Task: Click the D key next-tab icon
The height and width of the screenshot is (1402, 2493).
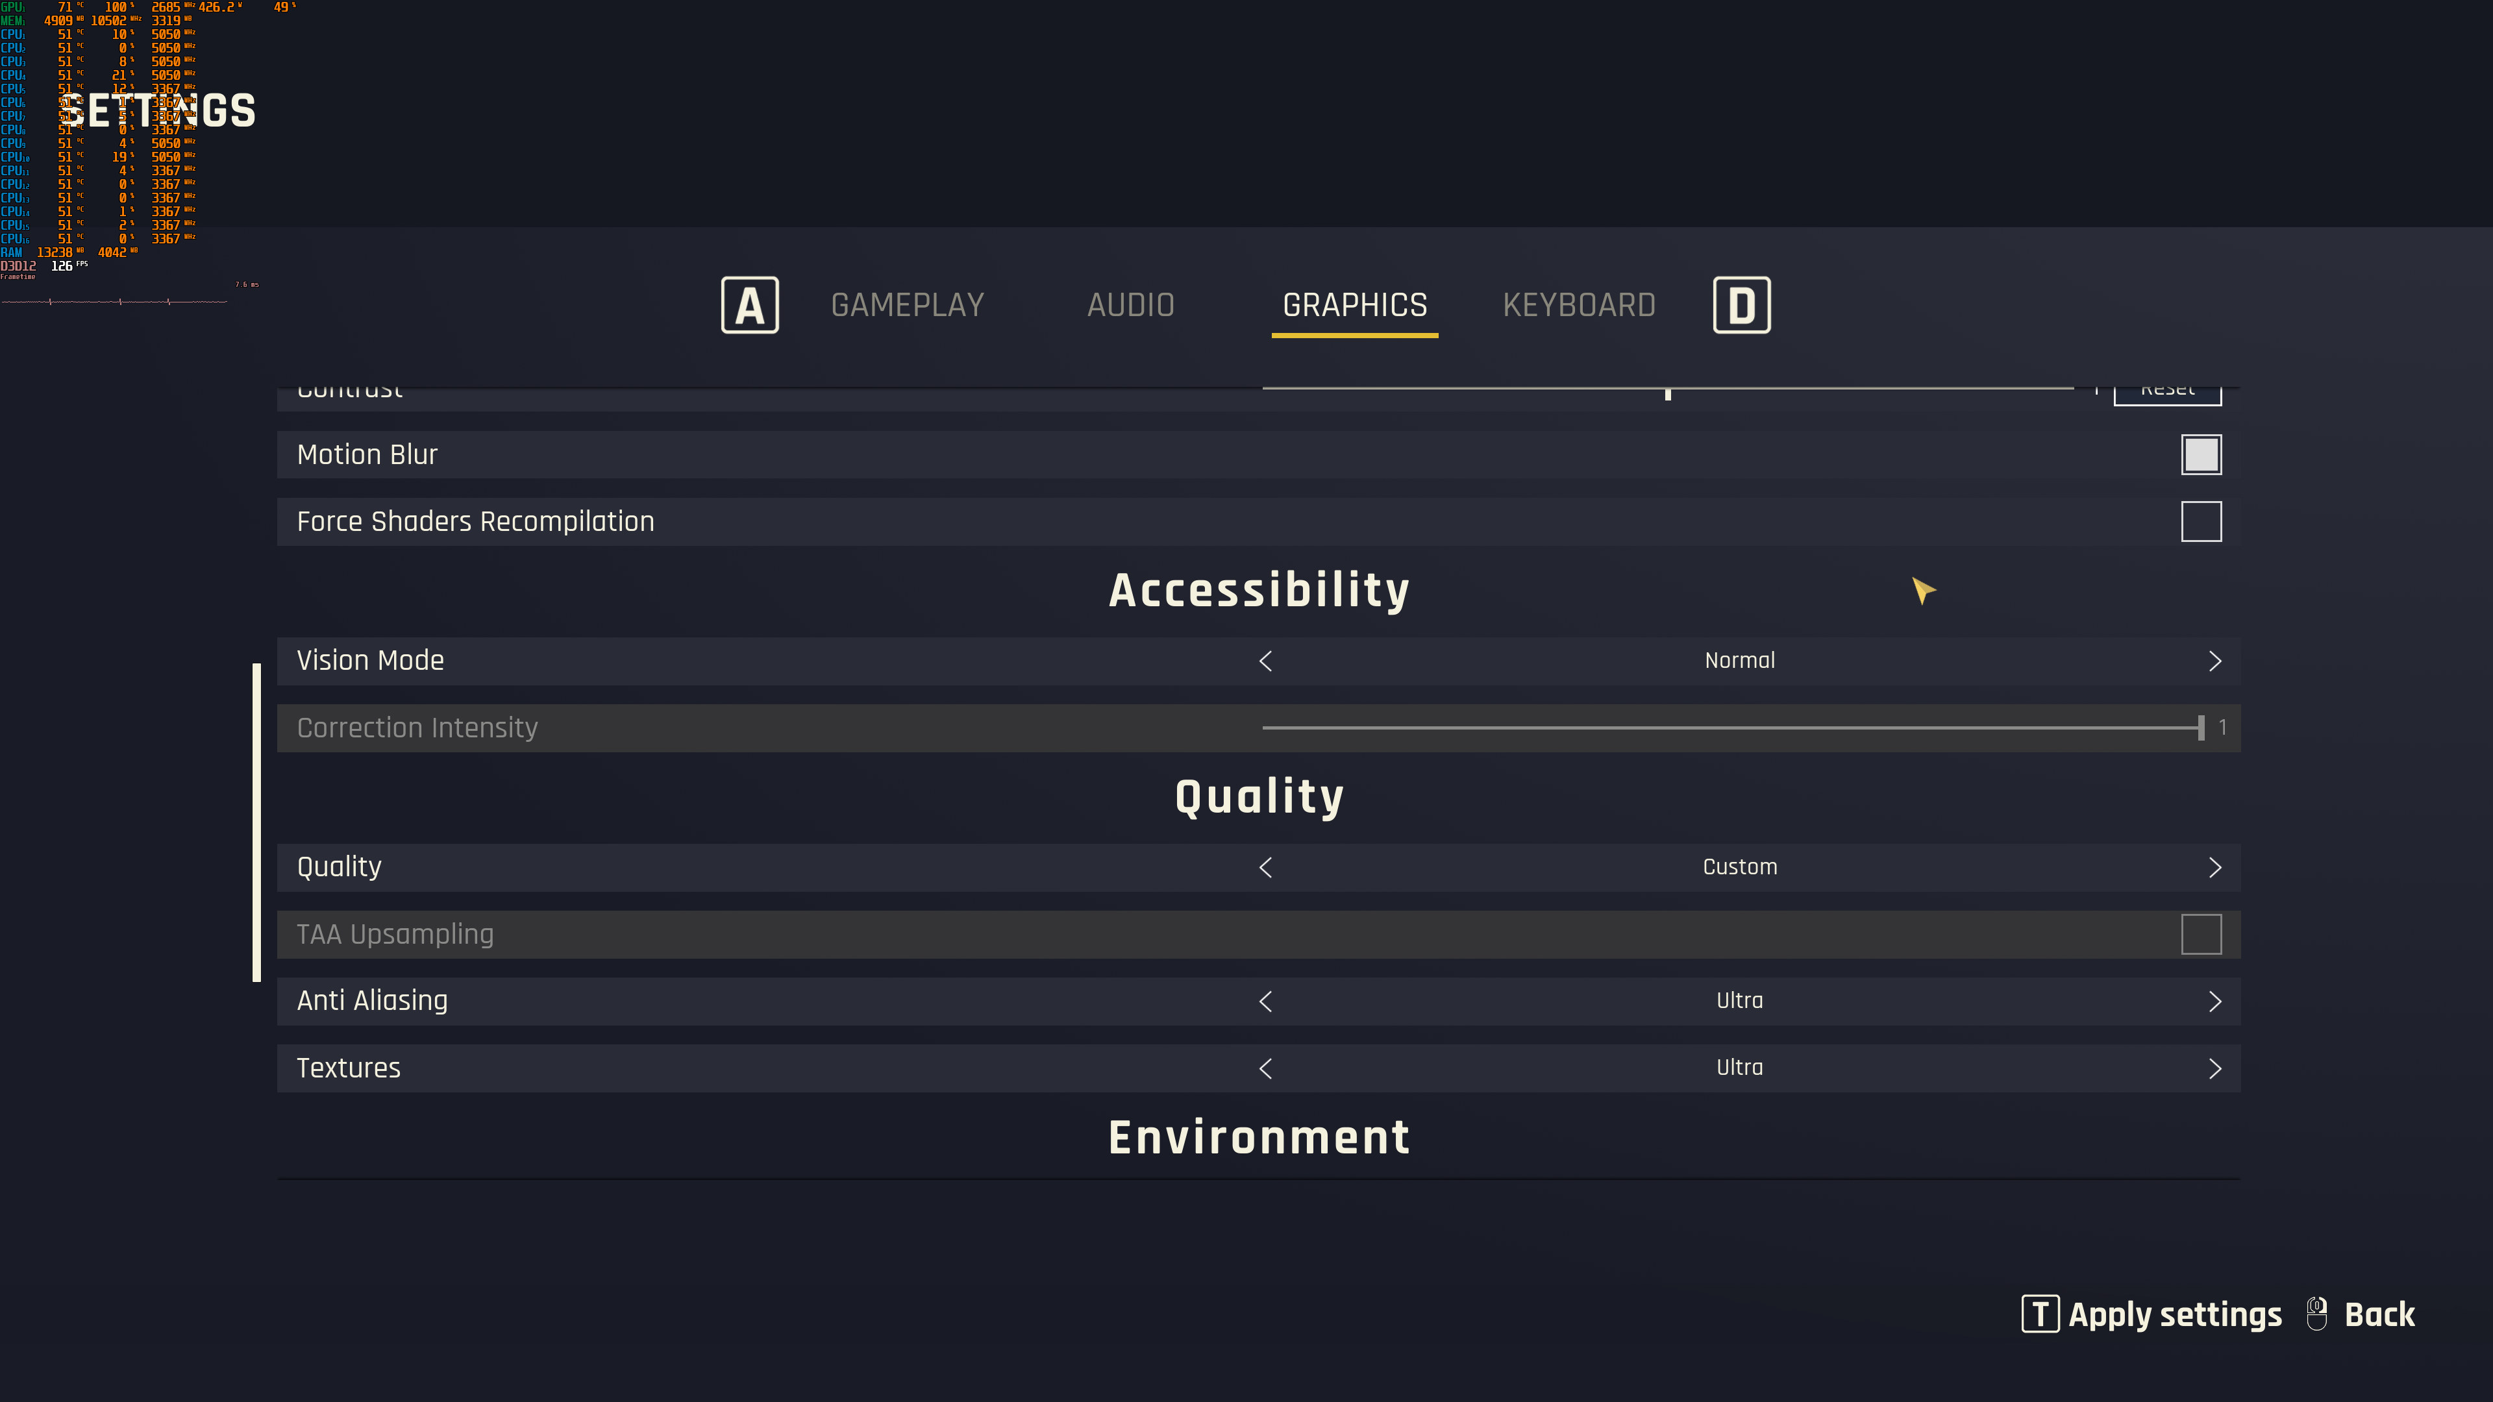Action: pos(1741,305)
